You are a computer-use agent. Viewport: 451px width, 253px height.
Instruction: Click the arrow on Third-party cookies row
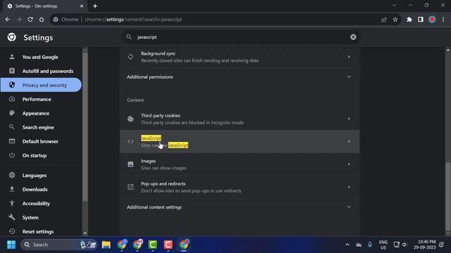click(x=349, y=119)
